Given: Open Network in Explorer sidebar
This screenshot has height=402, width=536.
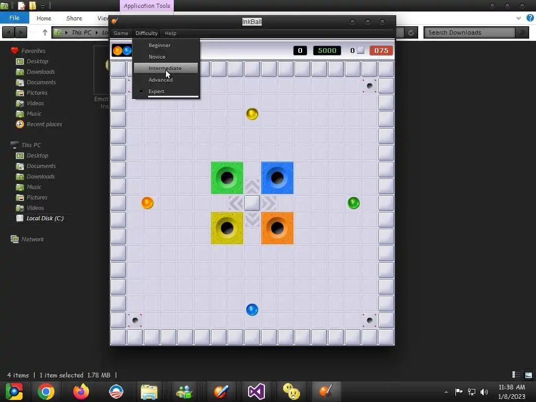Looking at the screenshot, I should 32,239.
